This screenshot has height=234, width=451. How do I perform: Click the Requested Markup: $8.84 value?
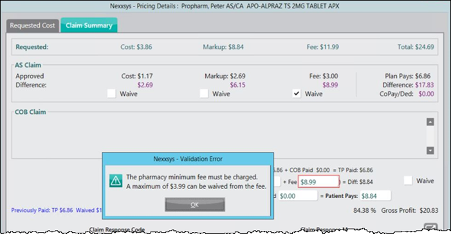coord(223,47)
